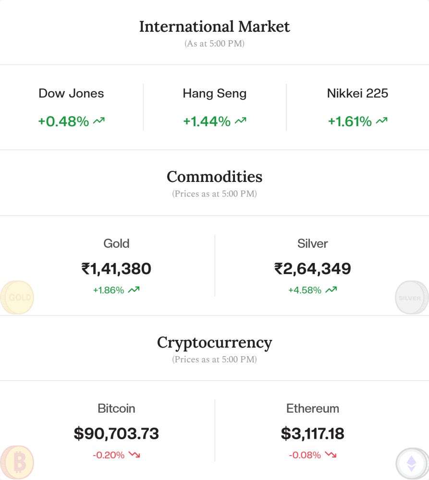The height and width of the screenshot is (480, 429).
Task: Click the Silver price ₹2,64,349
Action: (x=312, y=269)
